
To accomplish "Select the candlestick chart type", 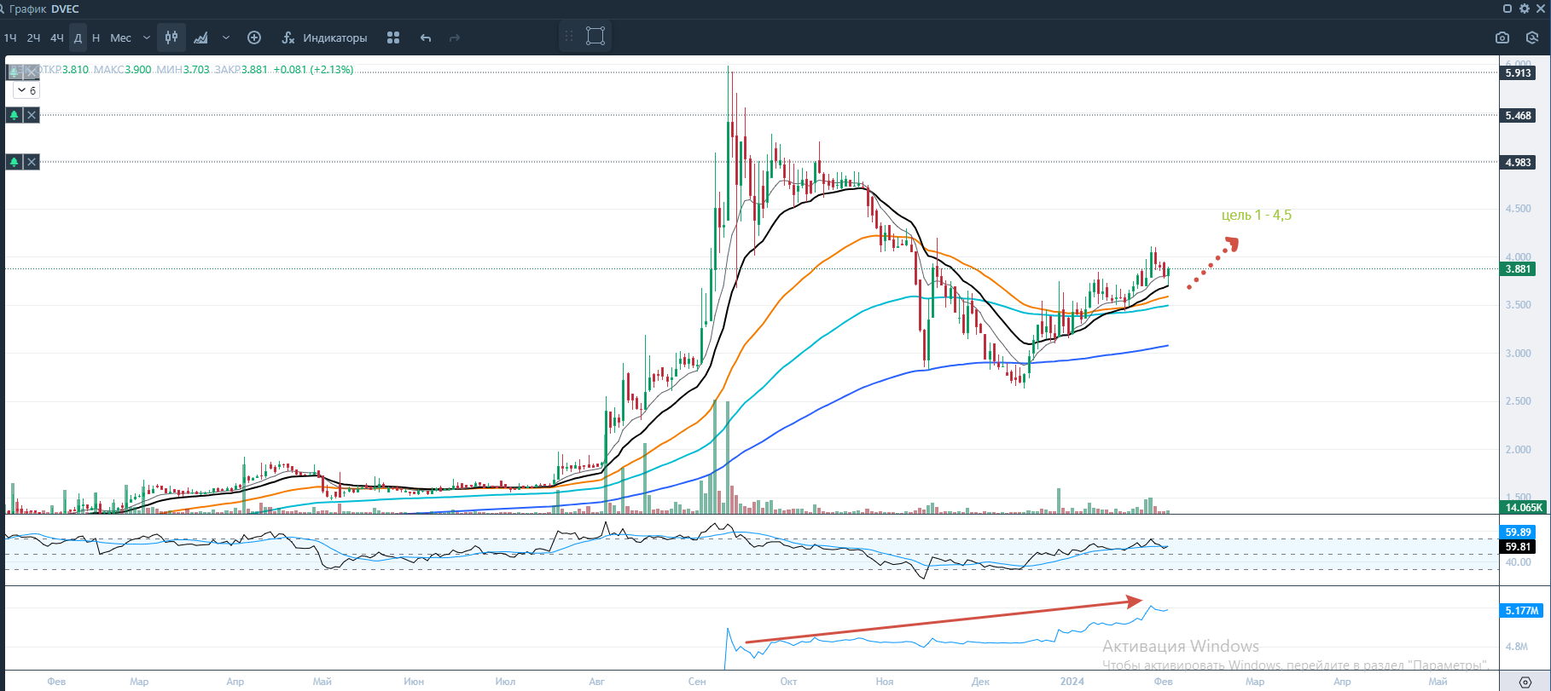I will click(171, 37).
